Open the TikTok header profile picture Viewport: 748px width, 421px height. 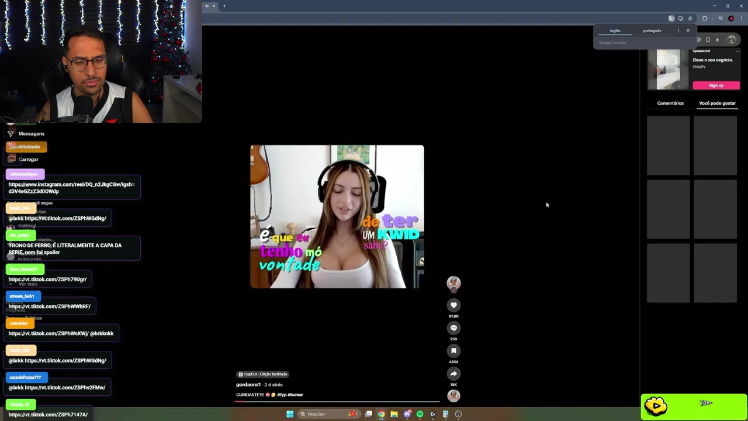click(x=732, y=40)
